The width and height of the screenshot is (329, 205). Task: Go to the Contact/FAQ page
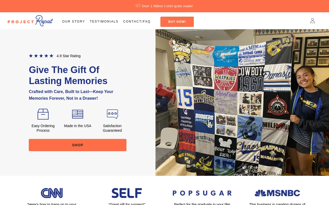(x=137, y=22)
